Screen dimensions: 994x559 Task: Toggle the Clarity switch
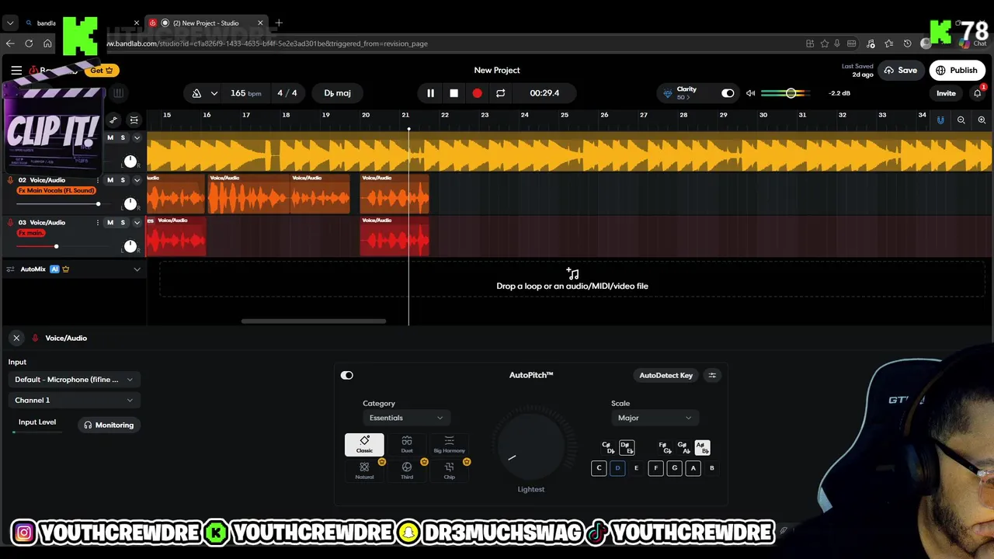[728, 93]
